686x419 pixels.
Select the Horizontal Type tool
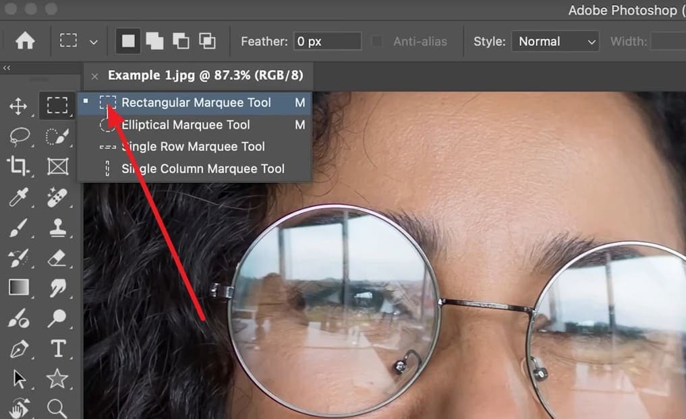[58, 349]
